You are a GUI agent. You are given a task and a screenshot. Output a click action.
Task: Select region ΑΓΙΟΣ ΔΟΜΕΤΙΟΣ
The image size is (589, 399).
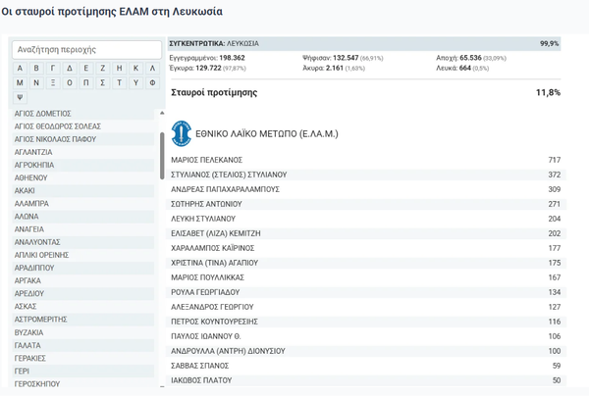pyautogui.click(x=83, y=114)
